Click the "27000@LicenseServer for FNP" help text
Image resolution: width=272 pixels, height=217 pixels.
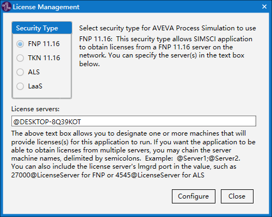pyautogui.click(x=58, y=175)
